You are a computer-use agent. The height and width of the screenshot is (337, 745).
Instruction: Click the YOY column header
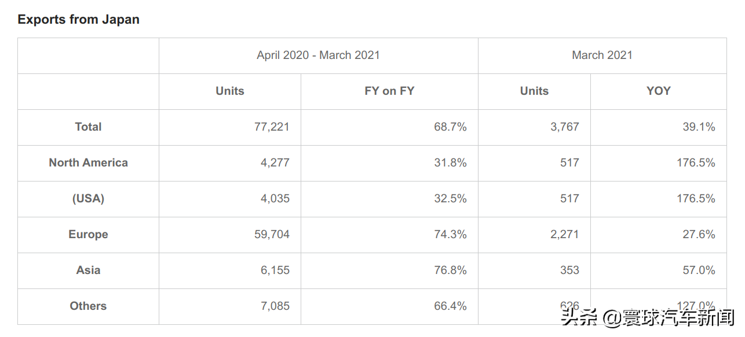tap(659, 91)
